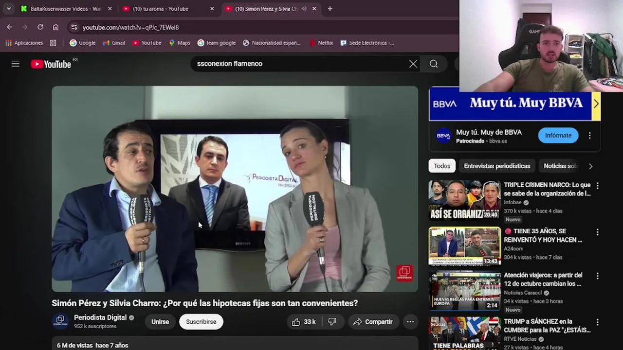
Task: Open options for TRIPLE CRIMEN NARCO video
Action: pos(597,186)
